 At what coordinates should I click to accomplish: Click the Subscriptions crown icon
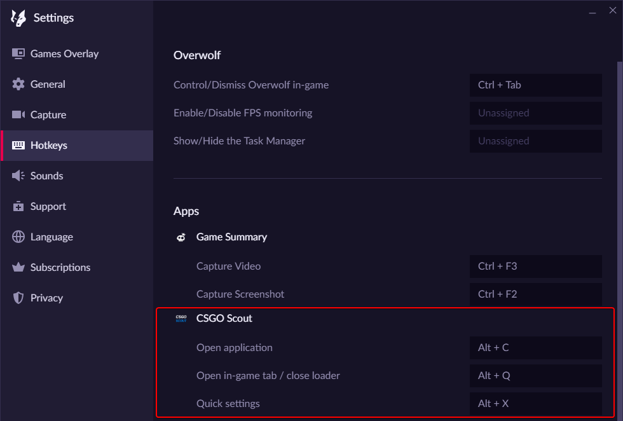click(x=18, y=267)
